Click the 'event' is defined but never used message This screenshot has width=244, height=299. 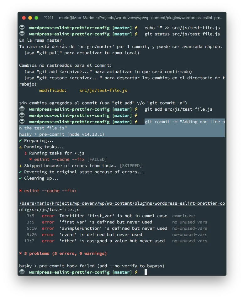(x=101, y=235)
